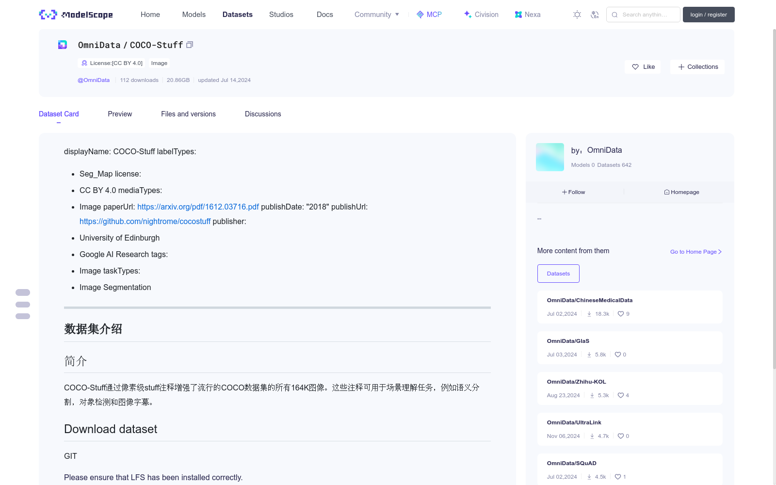Switch to the Discussions tab

263,114
